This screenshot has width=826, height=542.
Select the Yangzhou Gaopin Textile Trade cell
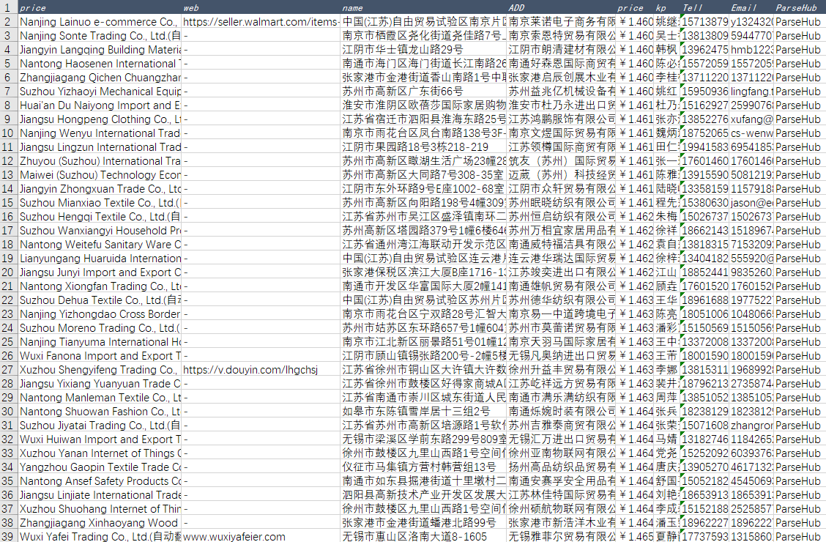point(100,467)
